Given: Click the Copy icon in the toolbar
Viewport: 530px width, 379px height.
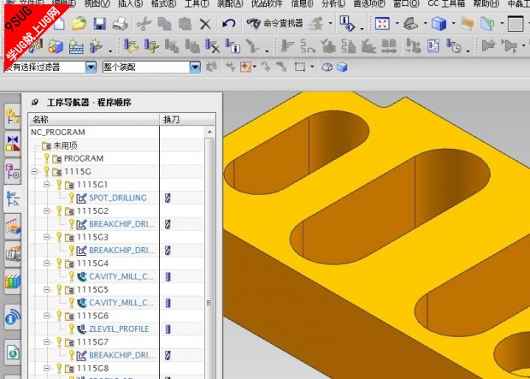Looking at the screenshot, I should (x=165, y=24).
